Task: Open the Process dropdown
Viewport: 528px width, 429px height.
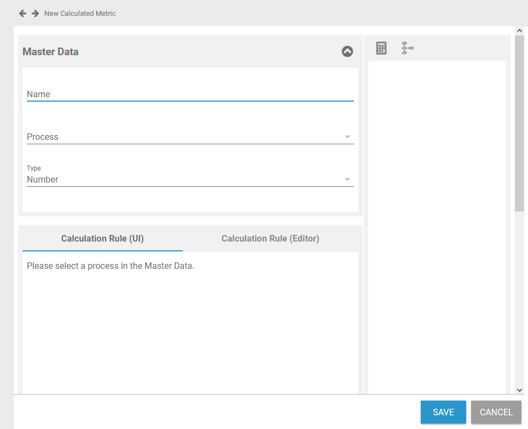Action: tap(190, 137)
